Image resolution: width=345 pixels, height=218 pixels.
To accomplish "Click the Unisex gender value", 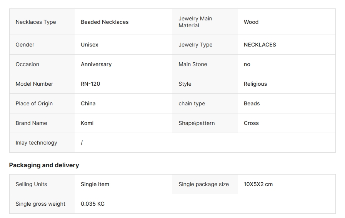I will (x=89, y=45).
